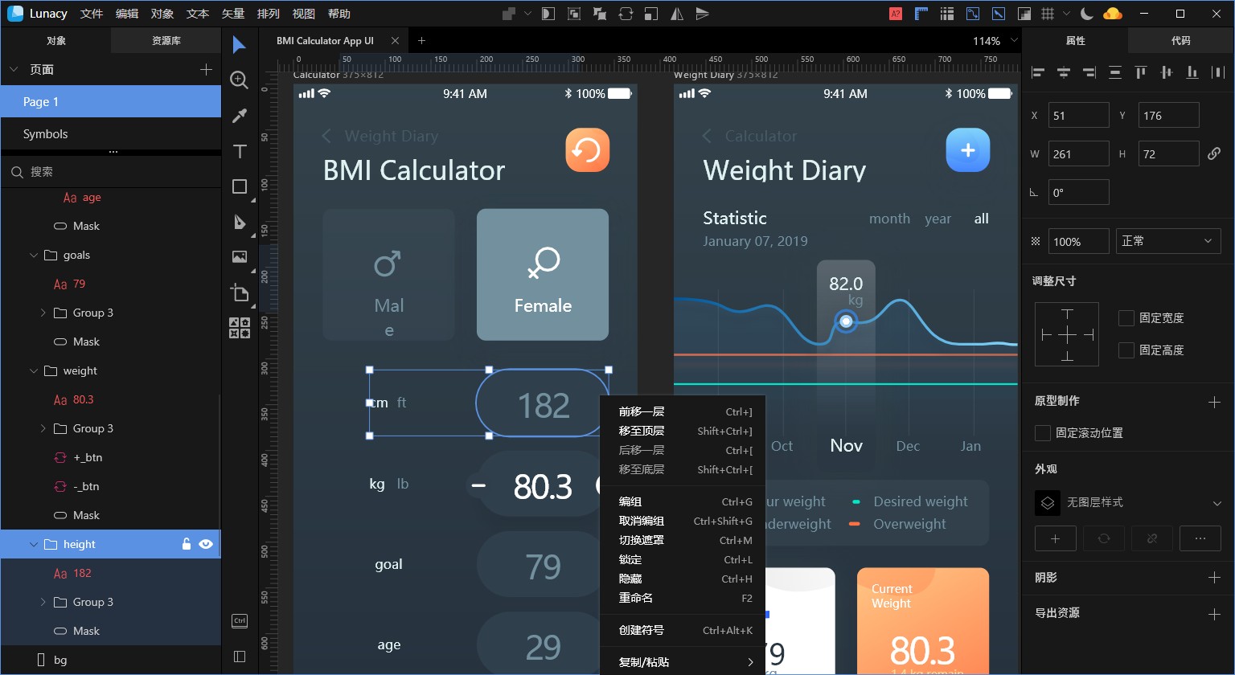Select the Pen vector tool

(x=239, y=222)
